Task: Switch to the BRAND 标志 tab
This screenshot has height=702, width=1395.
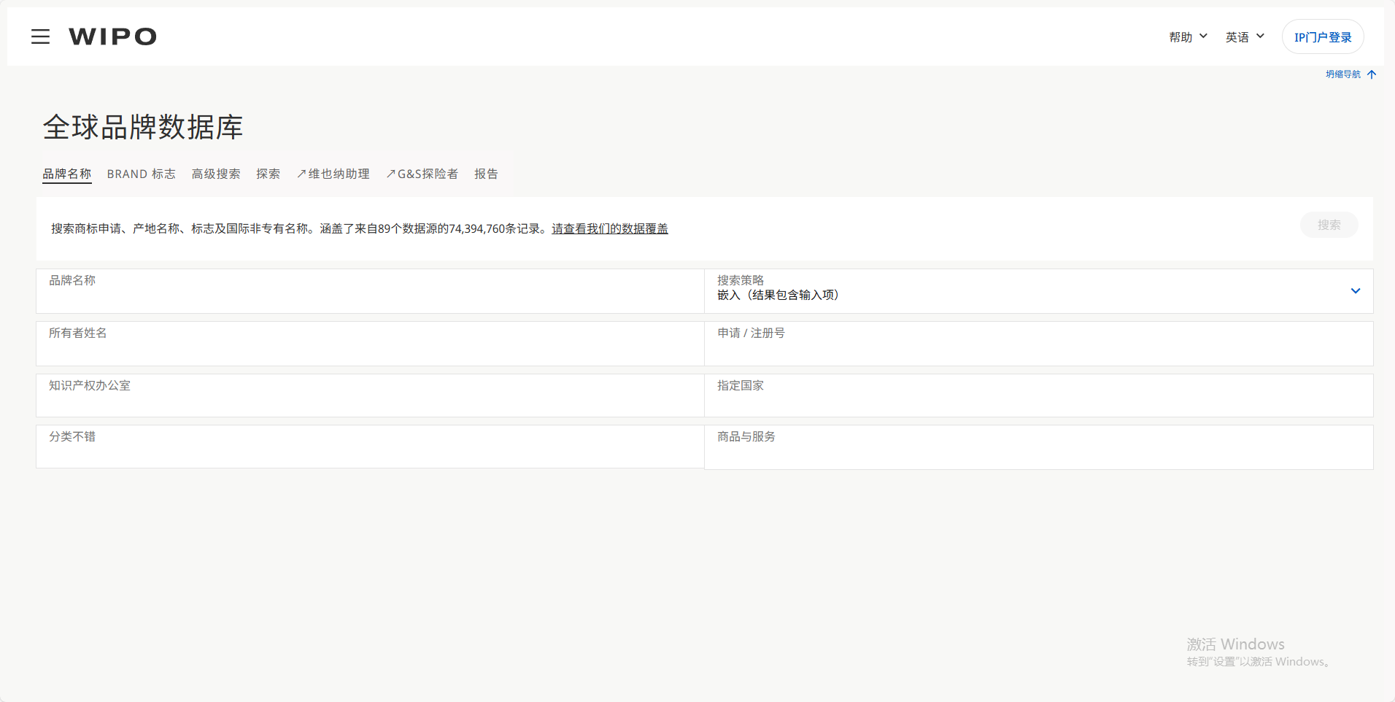Action: click(141, 174)
